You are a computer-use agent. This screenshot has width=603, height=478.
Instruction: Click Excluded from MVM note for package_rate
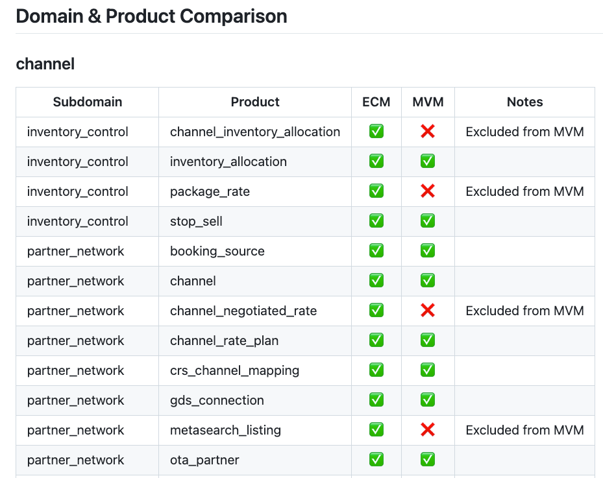pyautogui.click(x=524, y=191)
